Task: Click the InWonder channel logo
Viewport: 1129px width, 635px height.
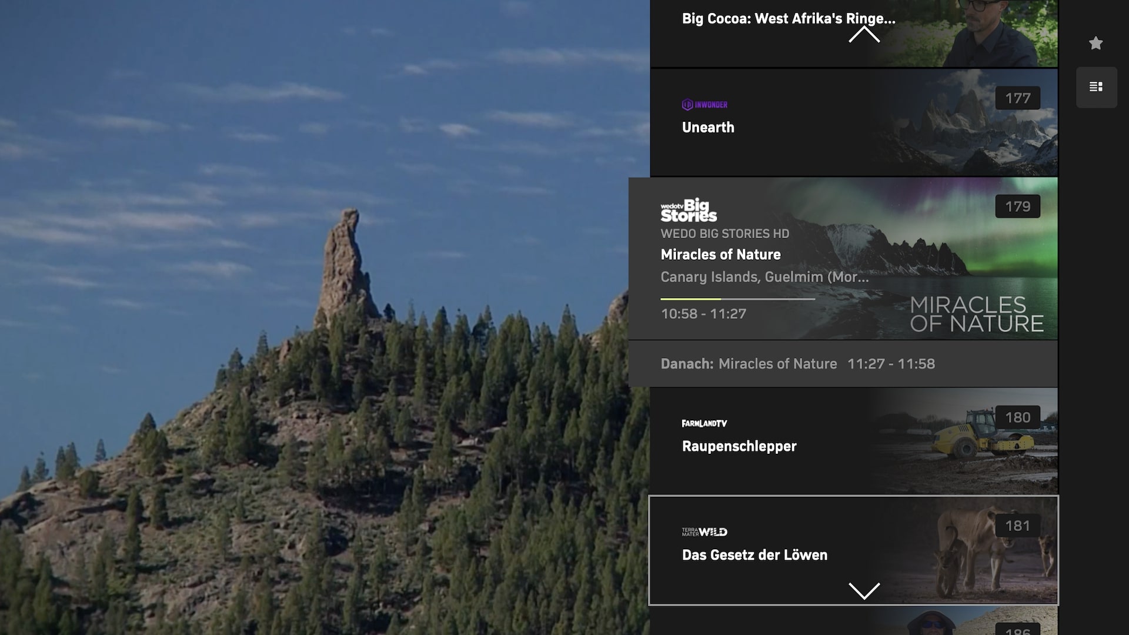Action: (x=704, y=105)
